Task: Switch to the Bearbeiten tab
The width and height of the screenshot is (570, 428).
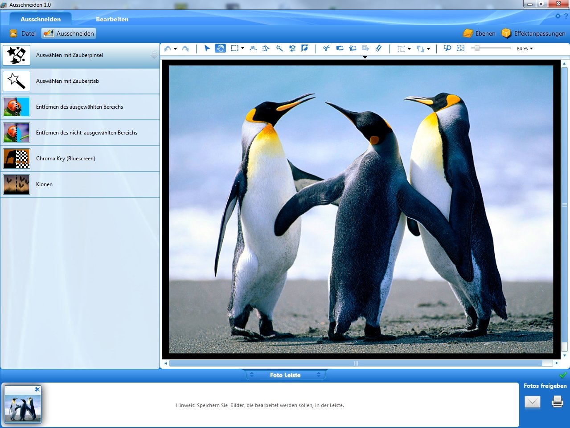Action: coord(112,19)
